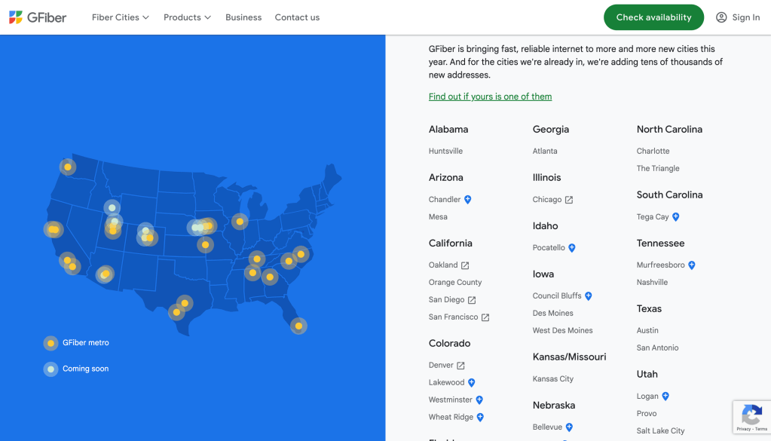Follow the 'Find out if yours' link

coord(490,96)
